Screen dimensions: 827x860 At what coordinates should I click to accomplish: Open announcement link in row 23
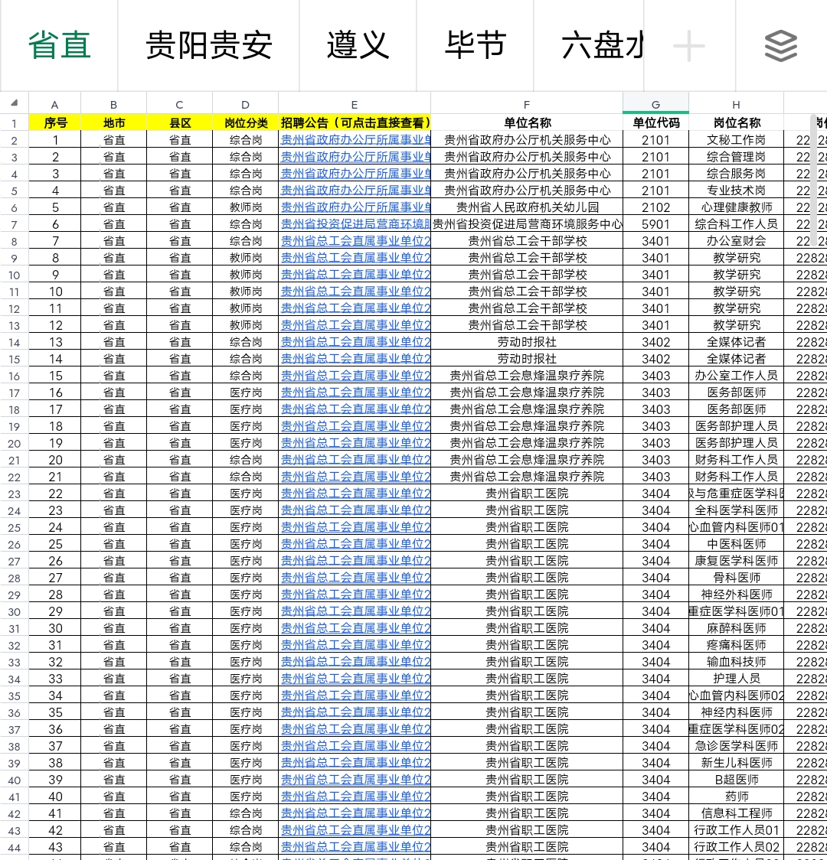coord(355,493)
